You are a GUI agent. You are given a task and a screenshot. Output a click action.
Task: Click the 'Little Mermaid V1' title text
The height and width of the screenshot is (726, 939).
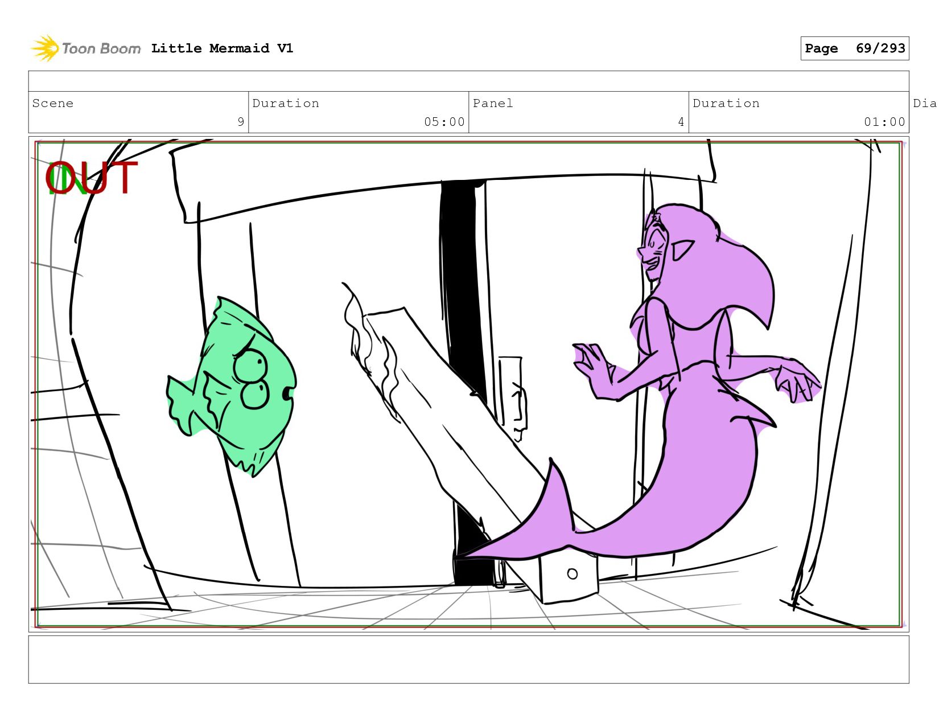tap(222, 48)
